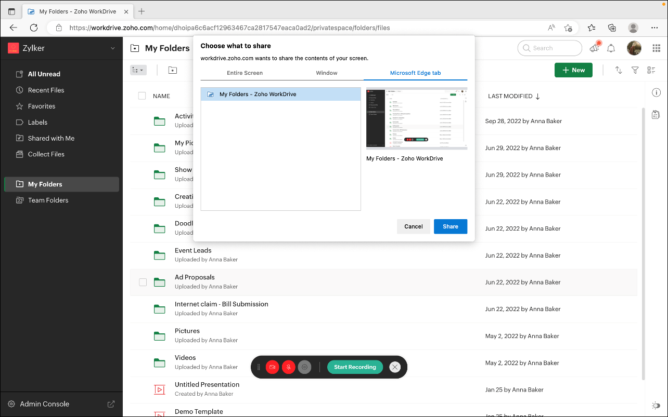Open Collect Files in sidebar

tap(46, 154)
